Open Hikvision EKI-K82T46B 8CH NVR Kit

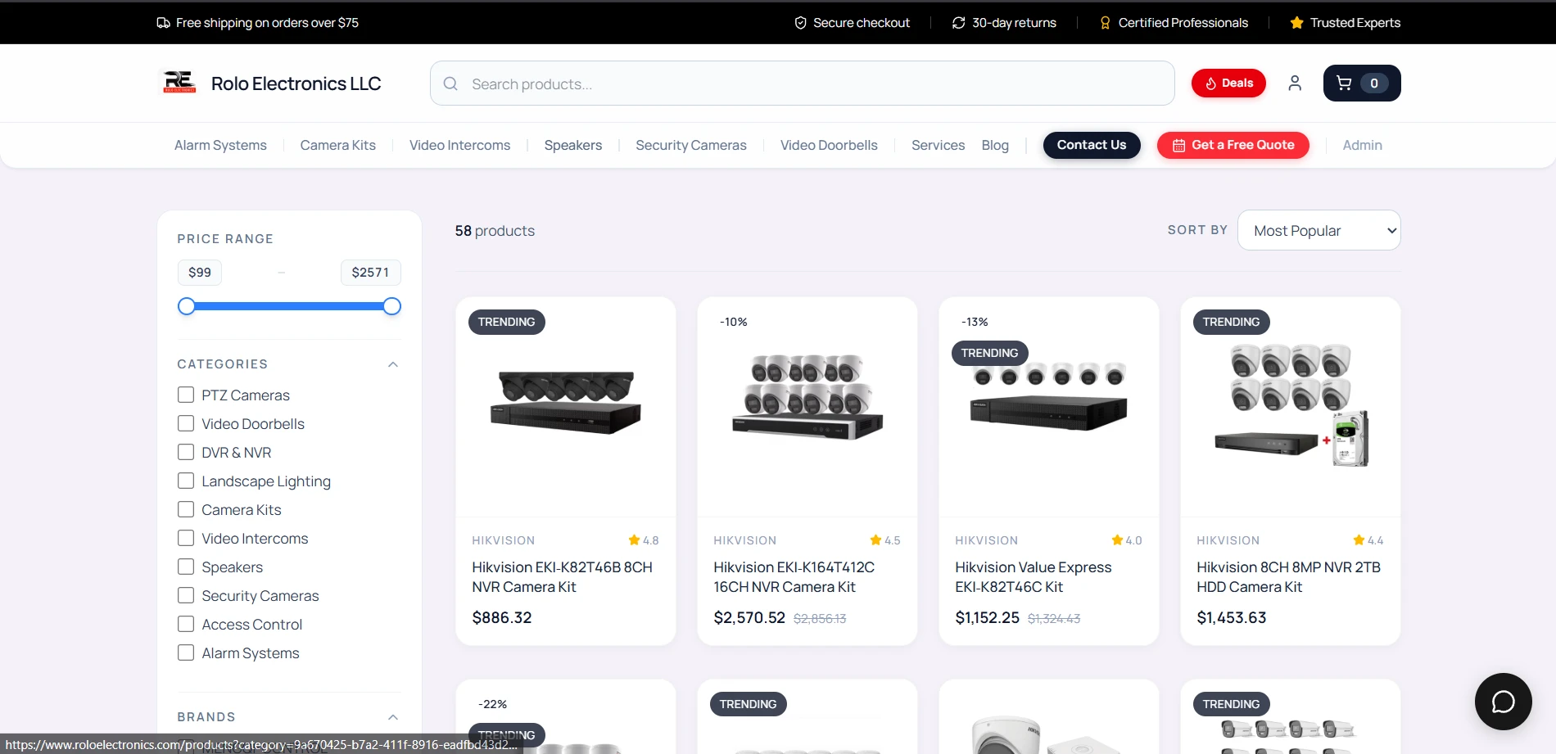tap(563, 577)
